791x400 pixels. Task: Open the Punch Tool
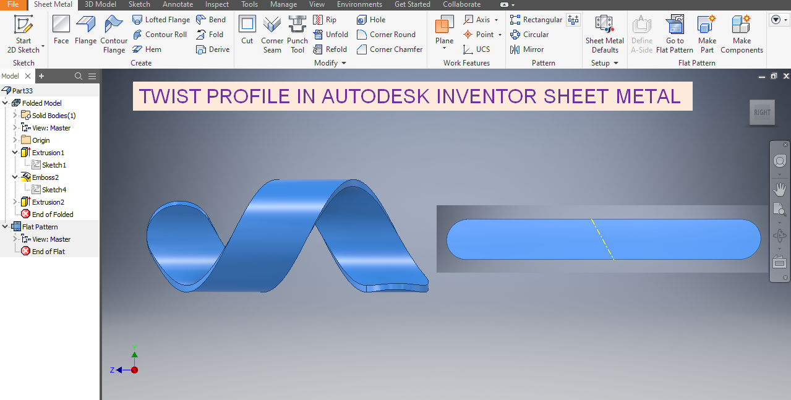click(x=297, y=35)
